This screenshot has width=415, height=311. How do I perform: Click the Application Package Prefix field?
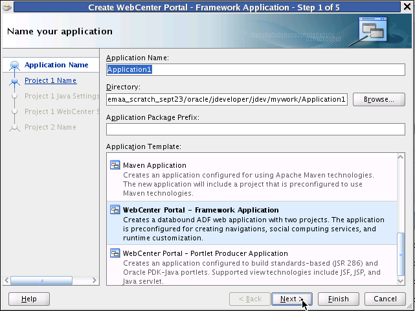255,130
